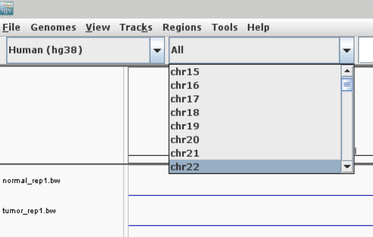Open the Tracks menu
Screen dimensions: 373x237
(136, 27)
